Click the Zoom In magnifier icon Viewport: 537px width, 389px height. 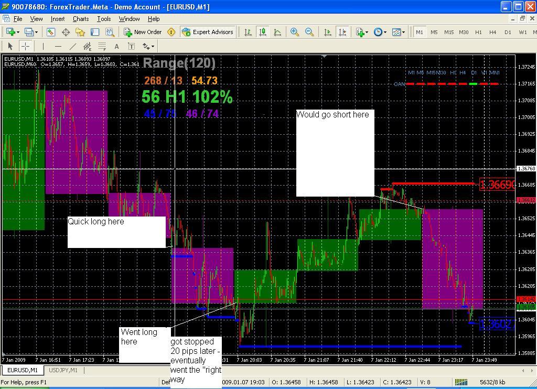[x=295, y=32]
